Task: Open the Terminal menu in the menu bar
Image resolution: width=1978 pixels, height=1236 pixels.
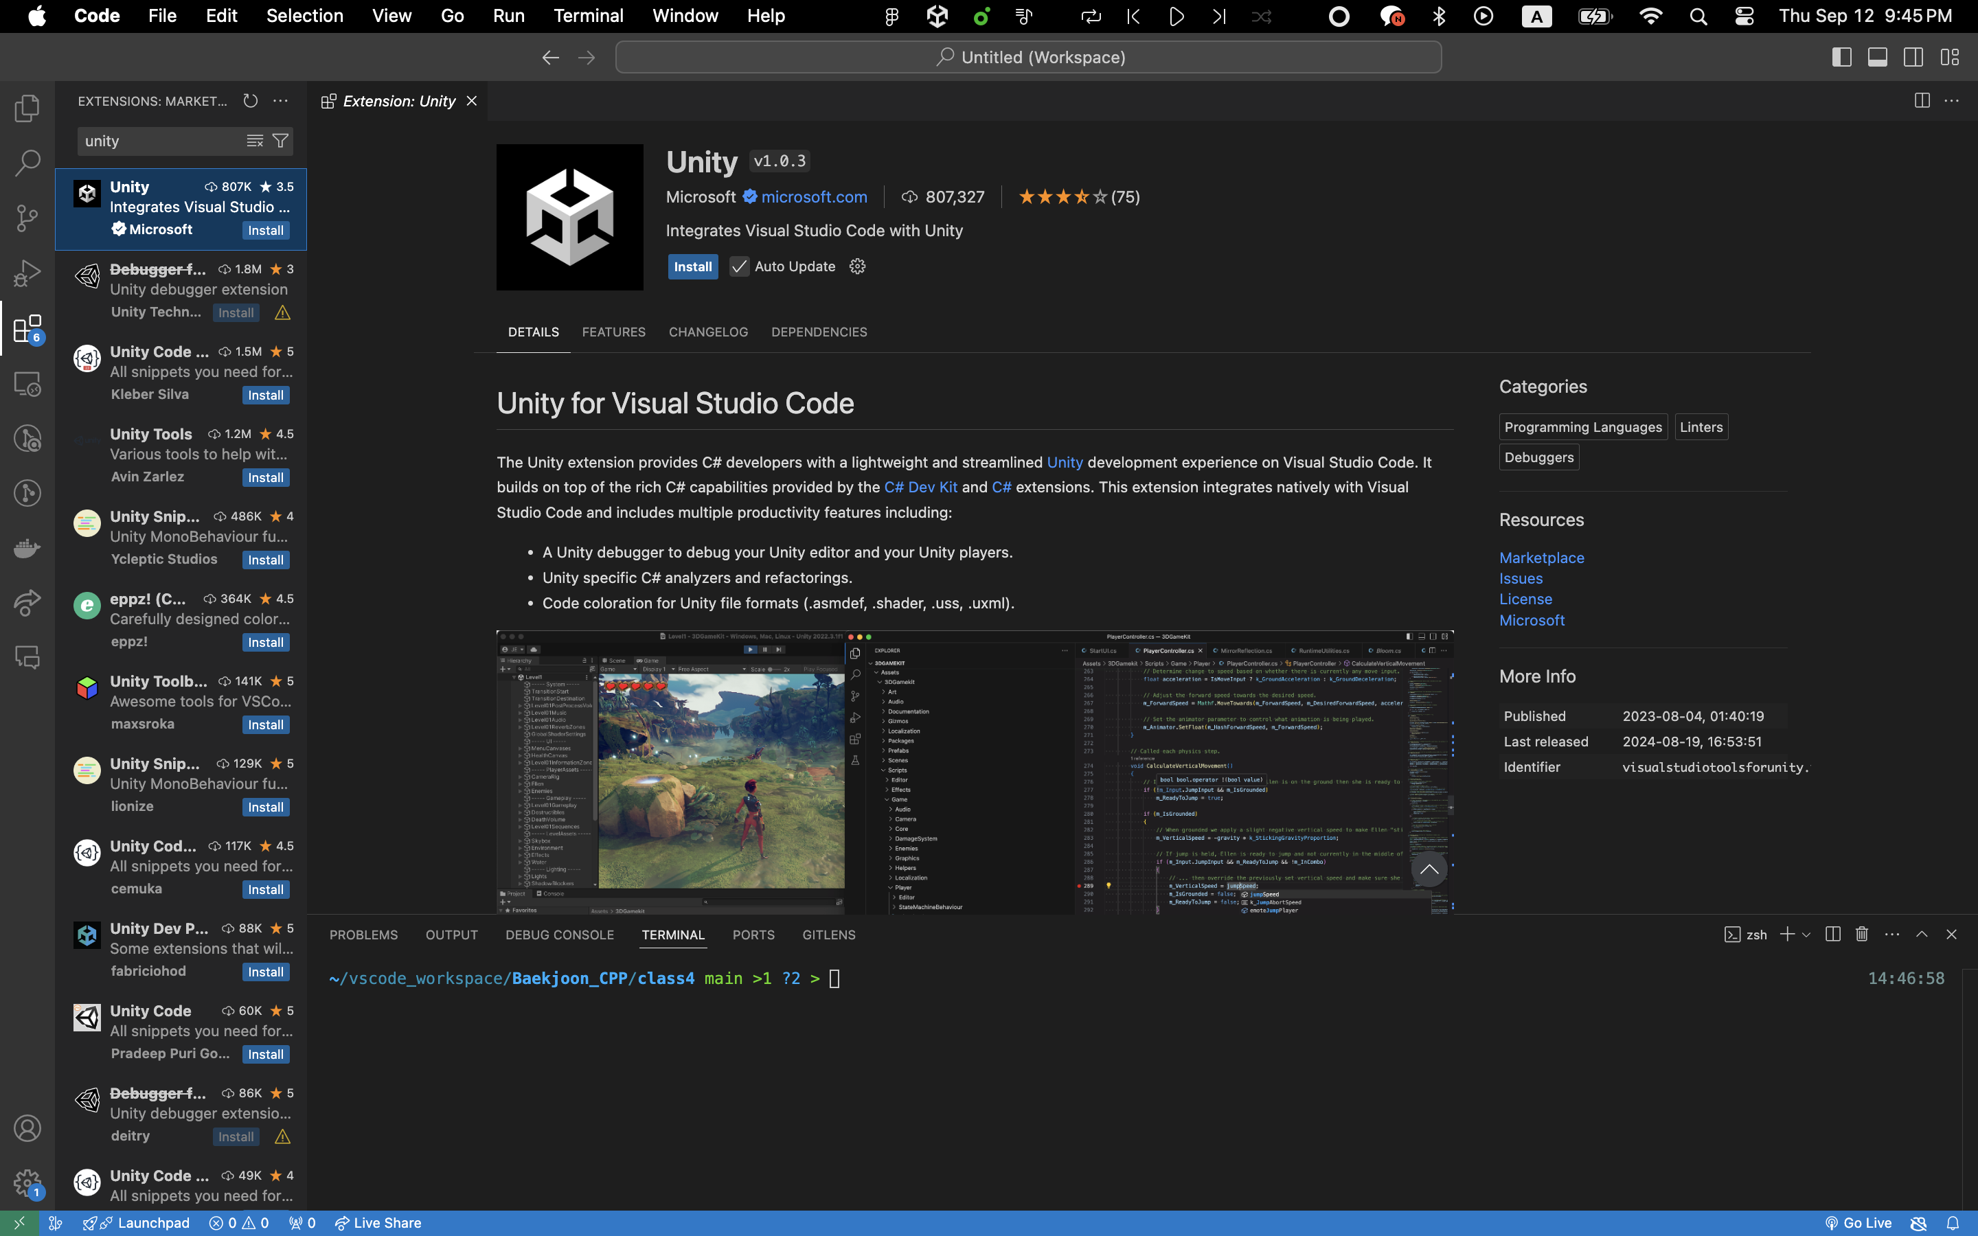Action: tap(588, 16)
